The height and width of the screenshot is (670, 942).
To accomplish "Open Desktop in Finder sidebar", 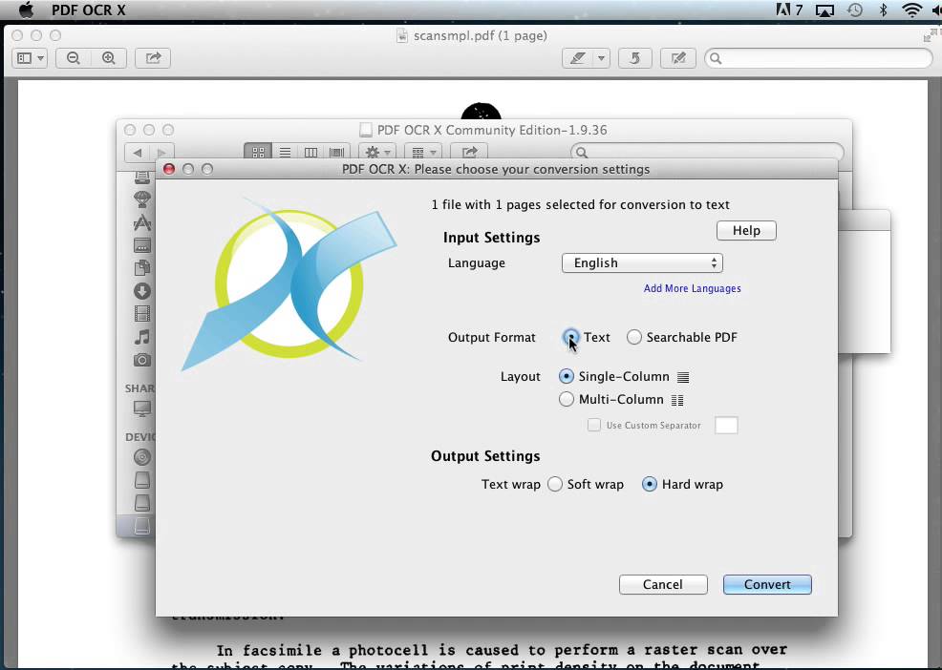I will click(x=142, y=245).
